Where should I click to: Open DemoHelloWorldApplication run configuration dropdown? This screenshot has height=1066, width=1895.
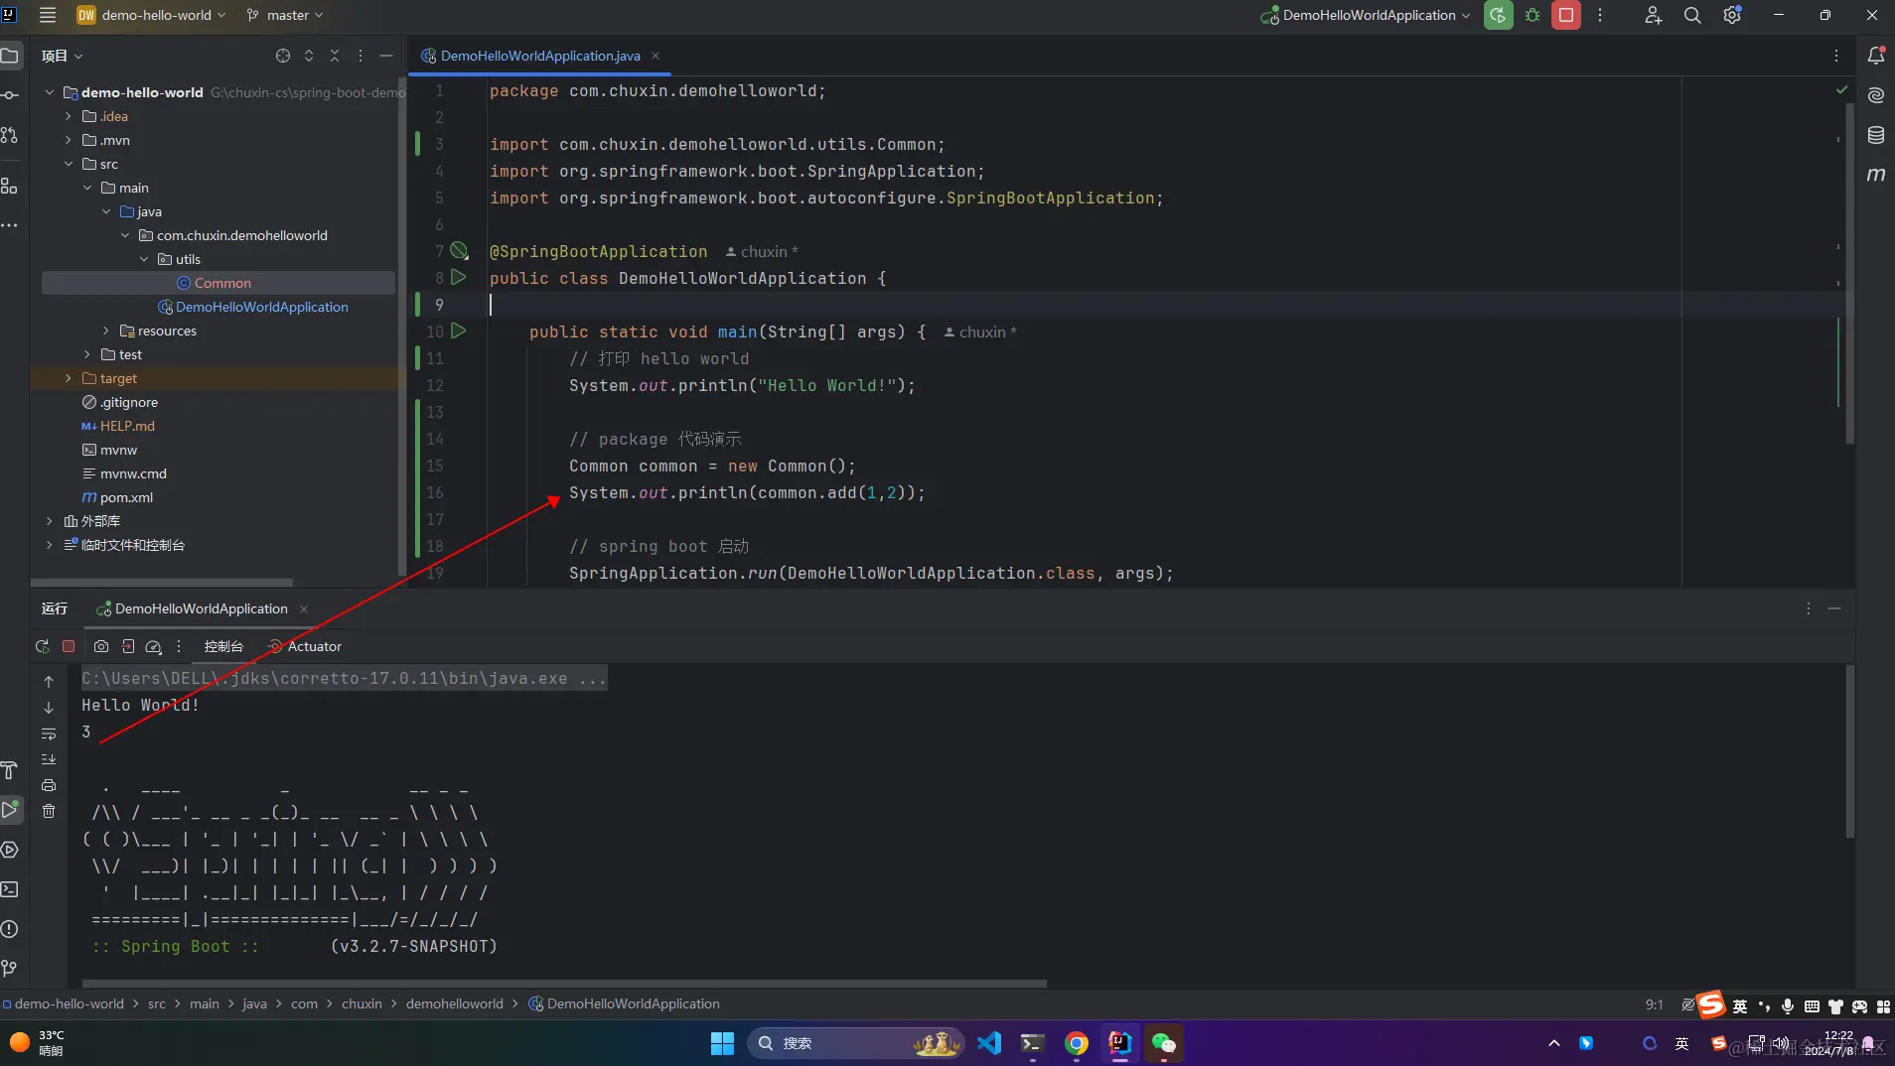(x=1366, y=15)
